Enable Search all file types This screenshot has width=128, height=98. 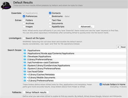coord(24,38)
